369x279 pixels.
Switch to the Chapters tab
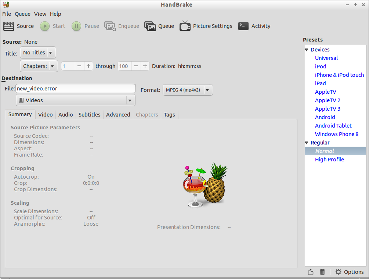147,115
